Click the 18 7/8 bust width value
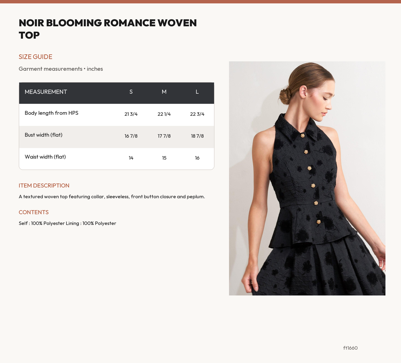Screen dimensions: 401x363 [x=197, y=136]
